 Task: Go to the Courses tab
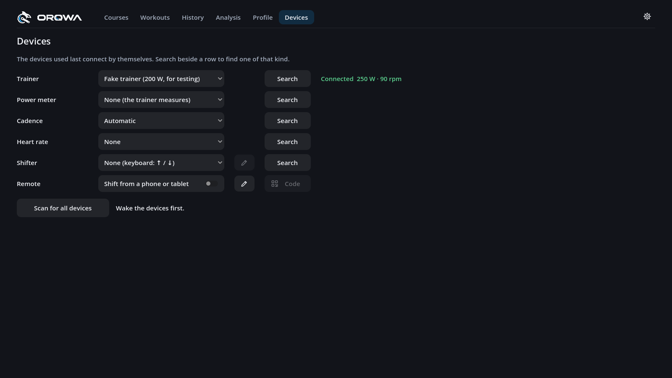[x=116, y=17]
